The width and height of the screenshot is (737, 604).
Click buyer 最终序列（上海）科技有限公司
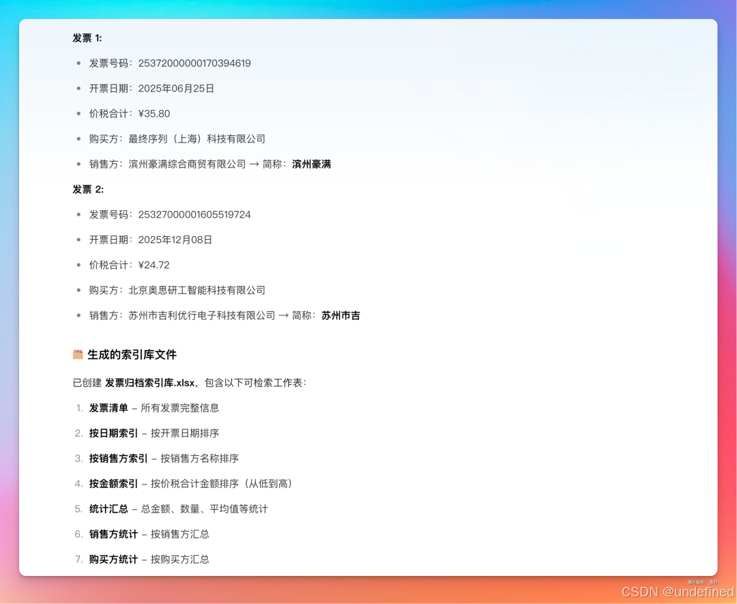197,139
